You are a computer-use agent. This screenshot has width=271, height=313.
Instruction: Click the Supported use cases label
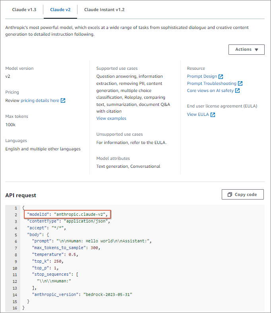pyautogui.click(x=117, y=68)
